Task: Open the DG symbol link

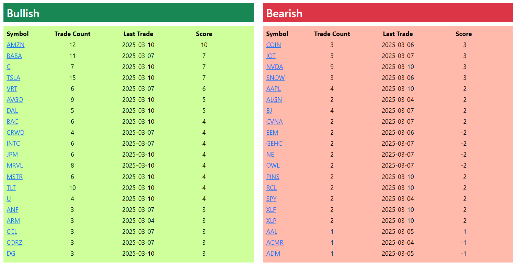Action: 11,254
